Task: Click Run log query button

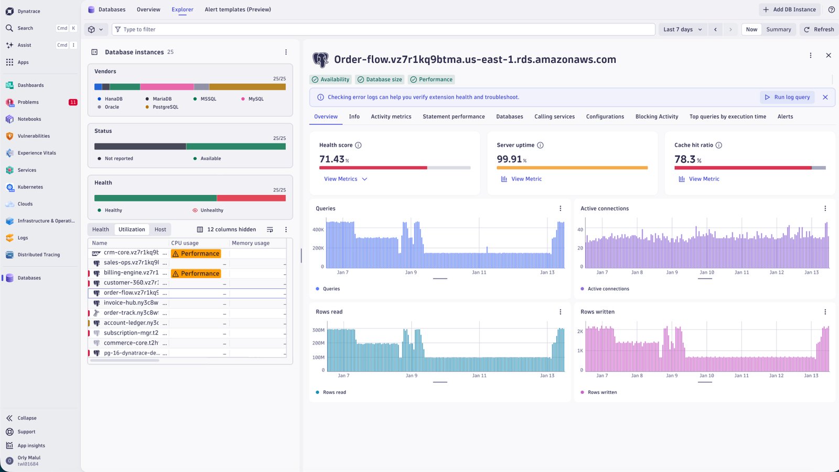Action: 787,97
